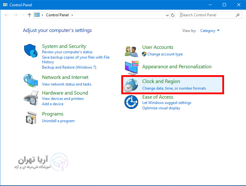
Task: Expand the address bar history dropdown
Action: 167,15
